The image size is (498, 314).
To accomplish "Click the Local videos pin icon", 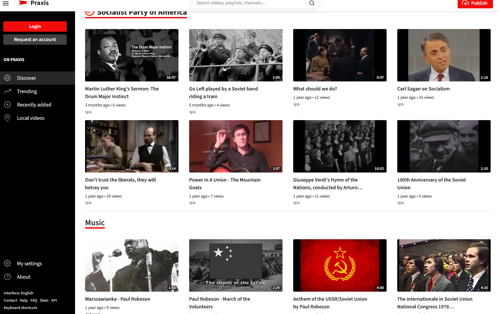I will coord(7,118).
